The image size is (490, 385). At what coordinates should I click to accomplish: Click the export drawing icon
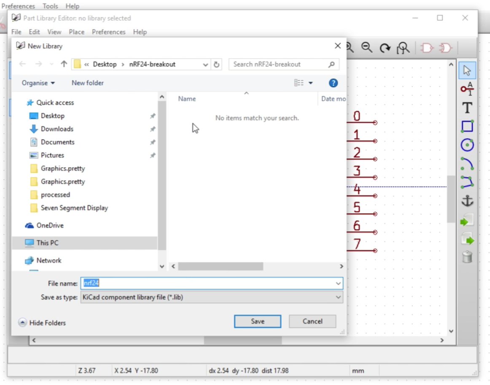click(467, 239)
